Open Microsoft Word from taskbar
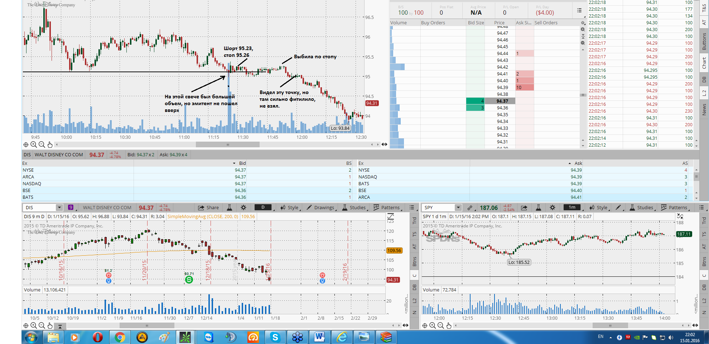The width and height of the screenshot is (709, 344). [319, 337]
